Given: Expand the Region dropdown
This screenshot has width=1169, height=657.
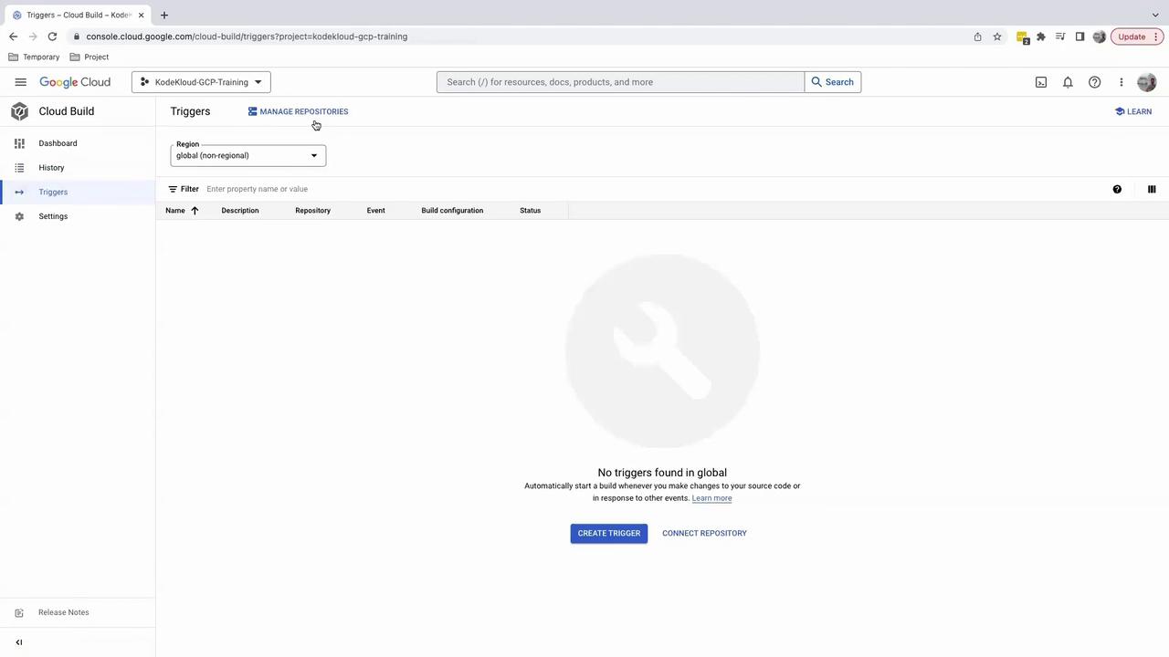Looking at the screenshot, I should (x=247, y=155).
